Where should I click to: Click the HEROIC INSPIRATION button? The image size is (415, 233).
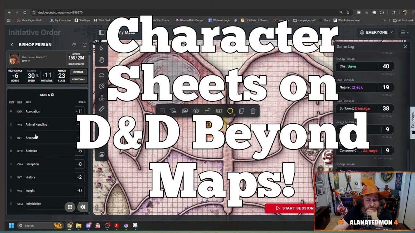tap(76, 64)
